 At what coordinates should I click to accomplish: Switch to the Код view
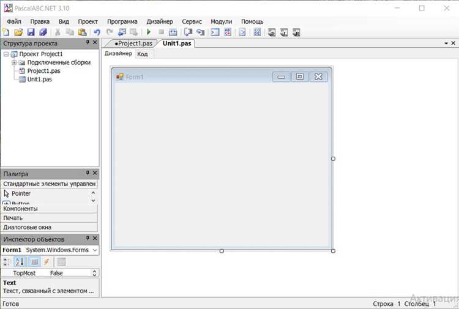(x=143, y=54)
